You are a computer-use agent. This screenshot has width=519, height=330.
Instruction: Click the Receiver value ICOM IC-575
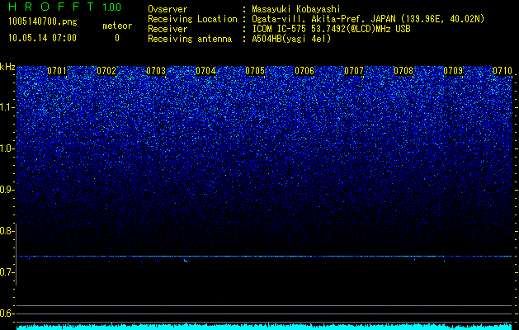[x=280, y=29]
